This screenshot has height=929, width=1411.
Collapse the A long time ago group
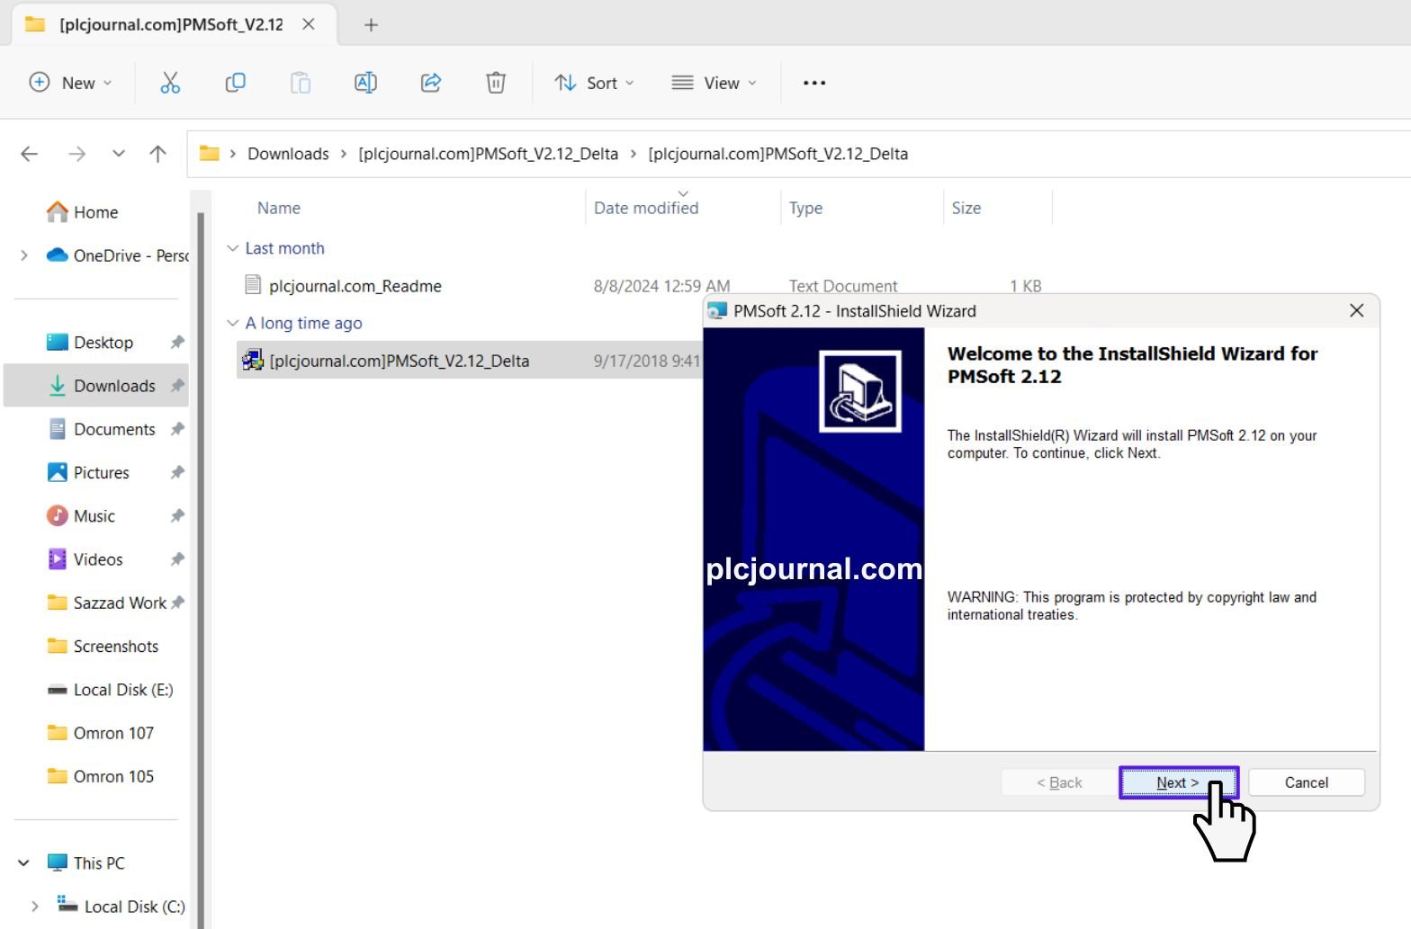(233, 323)
